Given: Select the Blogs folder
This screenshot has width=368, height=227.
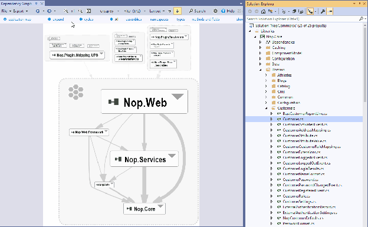Looking at the screenshot, I should 282,81.
